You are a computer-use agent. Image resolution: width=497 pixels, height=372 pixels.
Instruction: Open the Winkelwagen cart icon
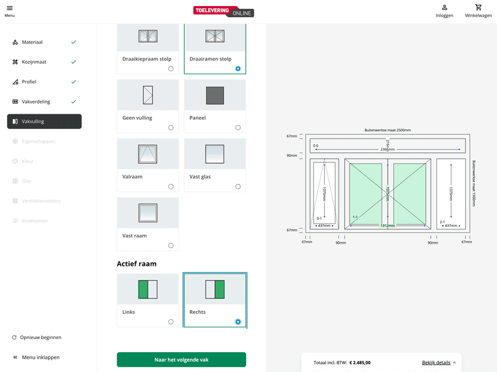[x=478, y=8]
